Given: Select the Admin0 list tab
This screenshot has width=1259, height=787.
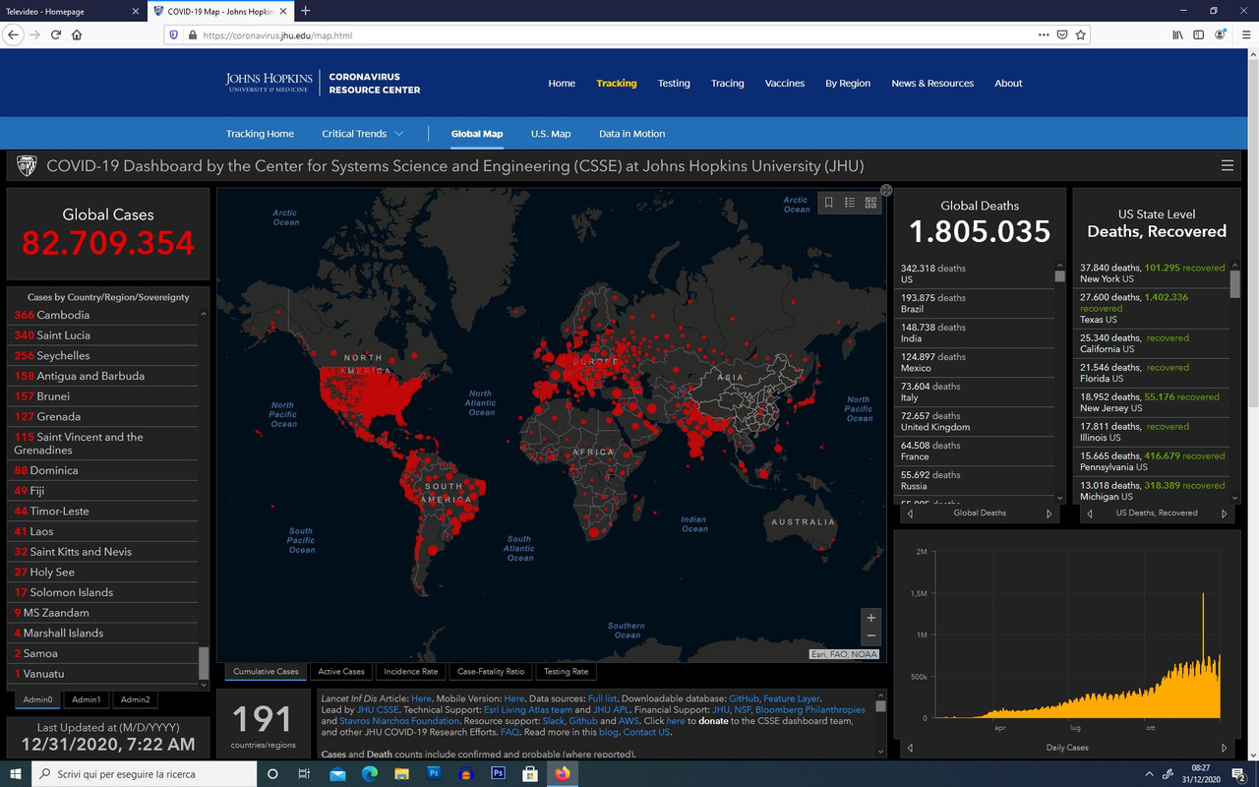Looking at the screenshot, I should pos(37,699).
